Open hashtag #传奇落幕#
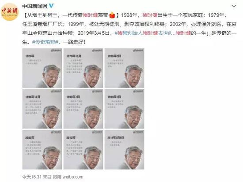This screenshot has height=182, width=243. [45, 42]
